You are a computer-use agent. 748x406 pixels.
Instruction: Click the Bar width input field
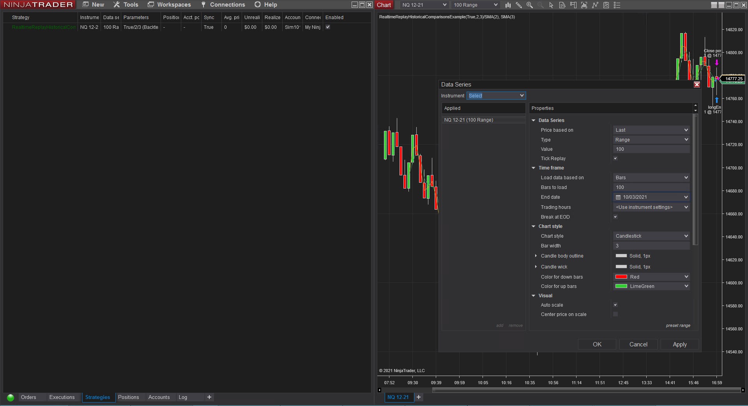click(651, 246)
